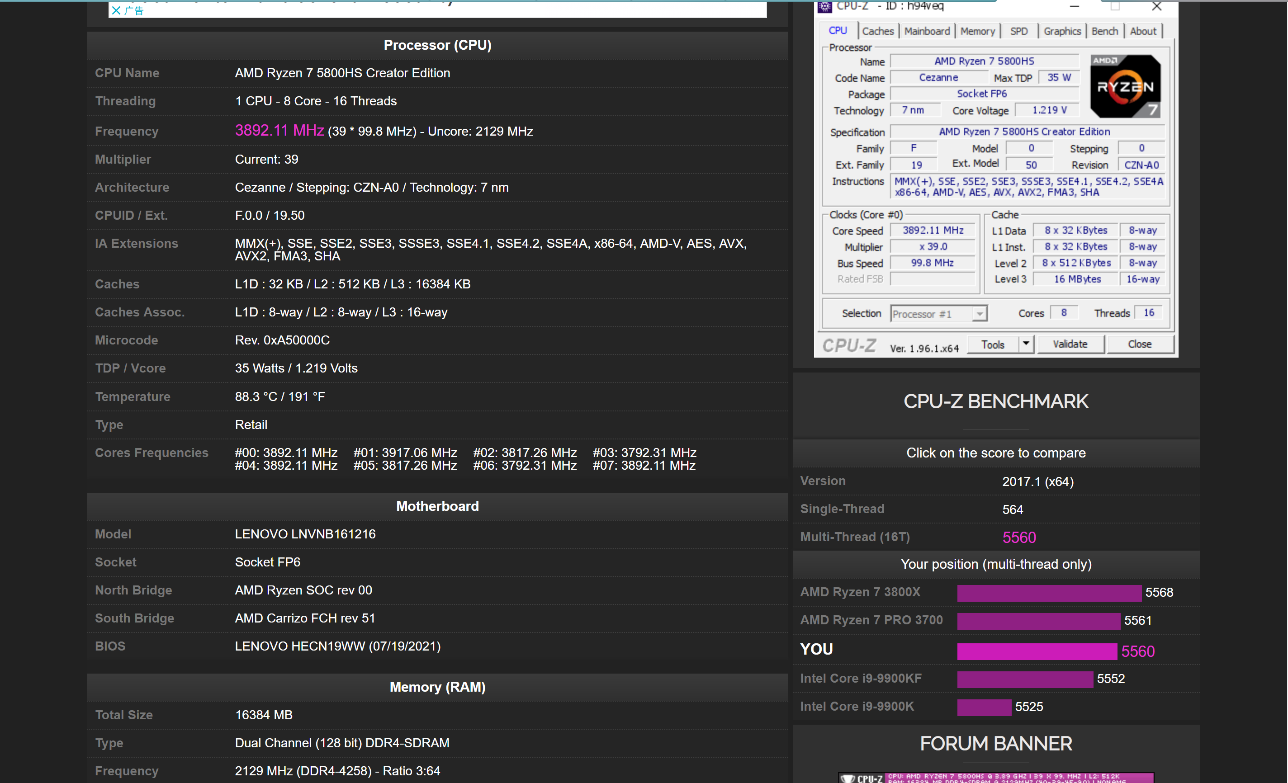Click the Bus Speed field 99.8 MHz
1288x783 pixels.
pyautogui.click(x=933, y=263)
